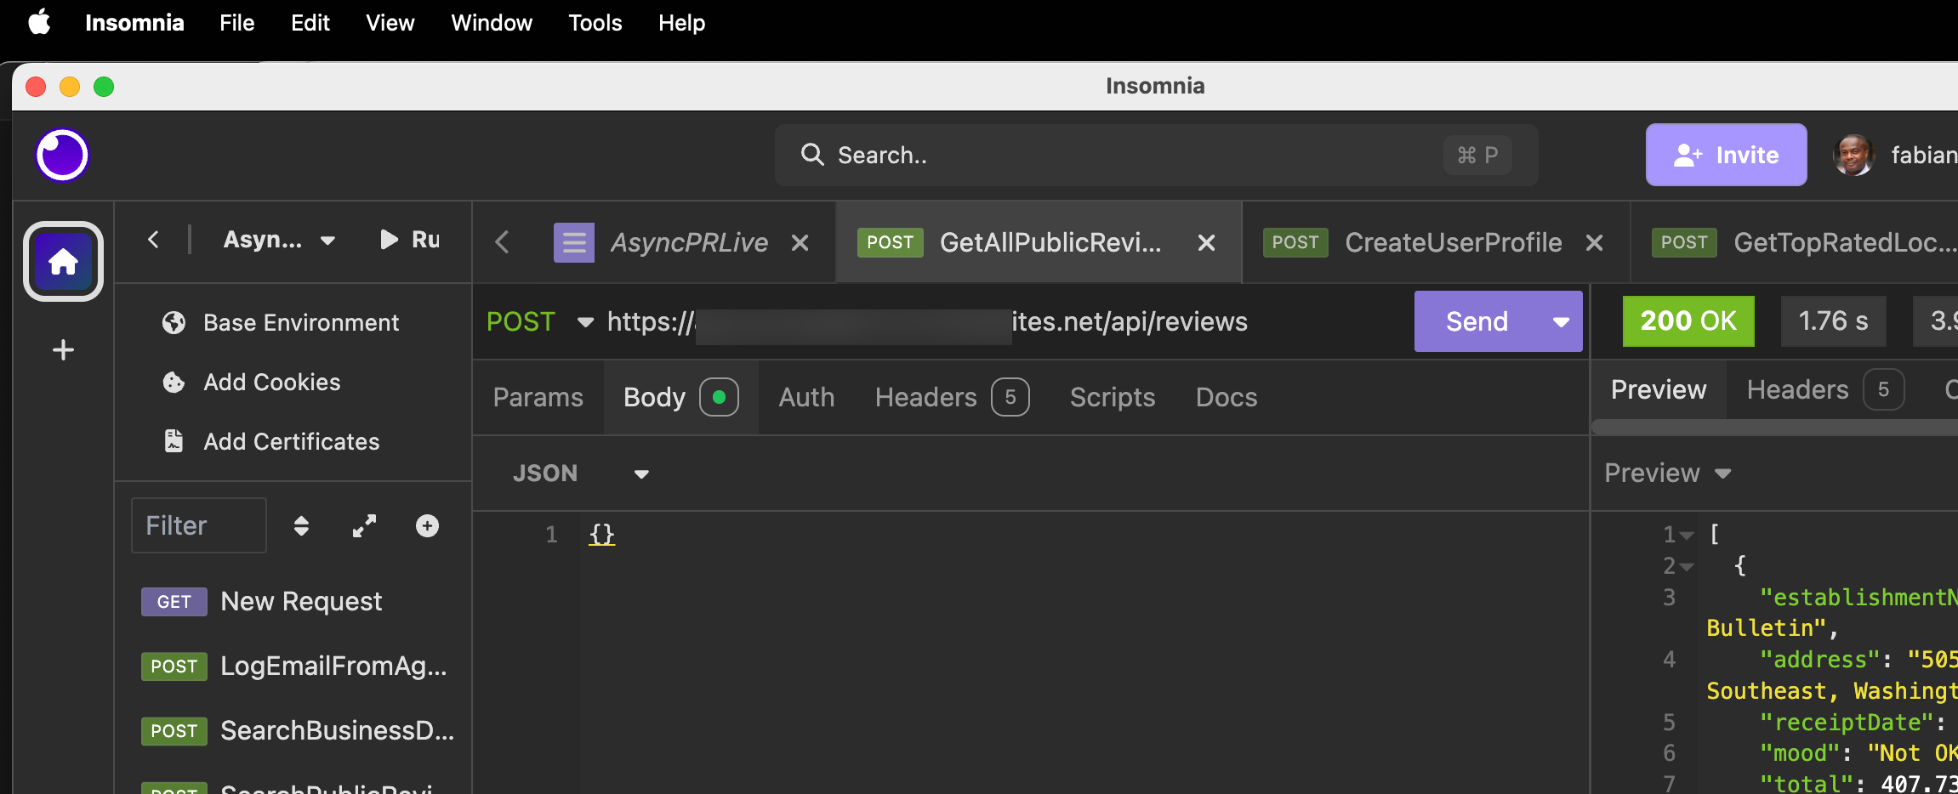Screen dimensions: 1958x794
Task: Collapse response line 2 fold arrow
Action: click(1686, 567)
